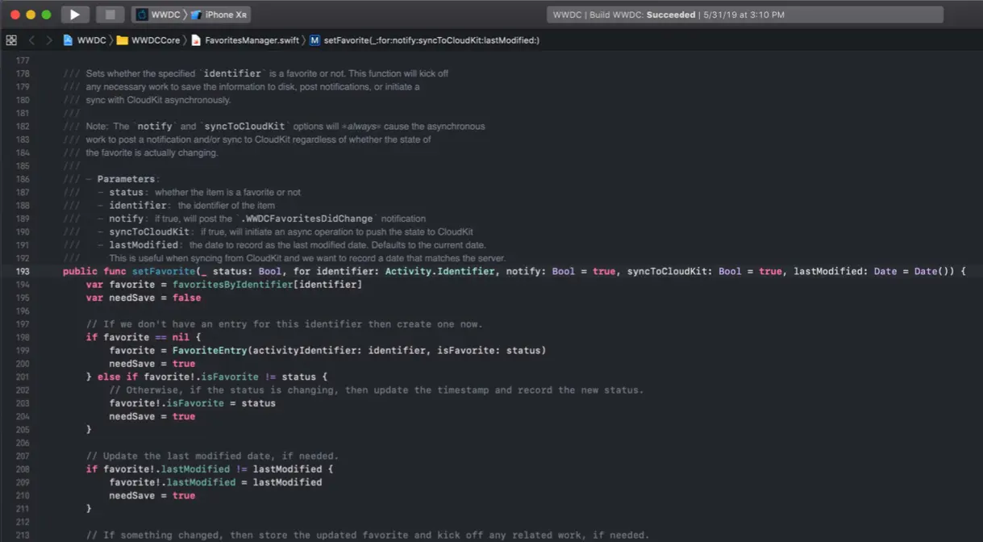Click line number 208 in the gutter
The height and width of the screenshot is (542, 983).
[22, 469]
